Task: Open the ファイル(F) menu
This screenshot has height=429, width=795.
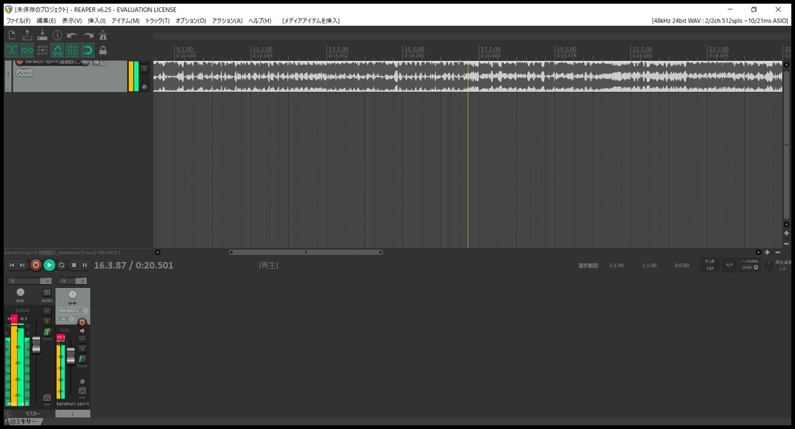Action: click(x=18, y=20)
